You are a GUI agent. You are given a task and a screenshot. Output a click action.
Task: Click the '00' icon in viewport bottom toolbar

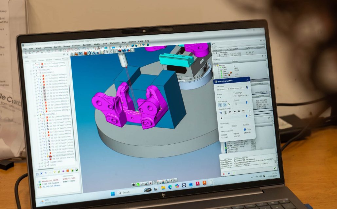(x=155, y=183)
